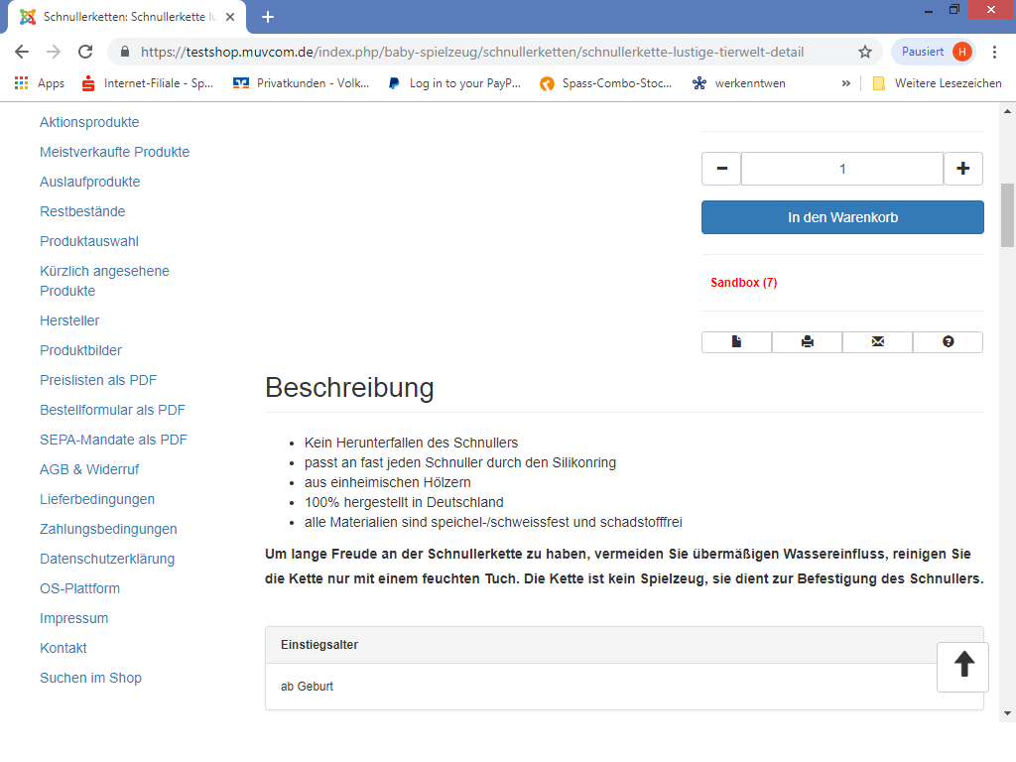The width and height of the screenshot is (1016, 762).
Task: Open the Preislisten als PDF link
Action: tap(98, 380)
